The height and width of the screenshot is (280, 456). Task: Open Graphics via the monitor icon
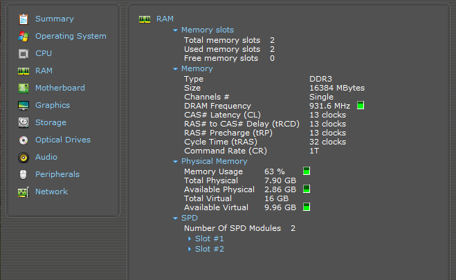point(23,105)
